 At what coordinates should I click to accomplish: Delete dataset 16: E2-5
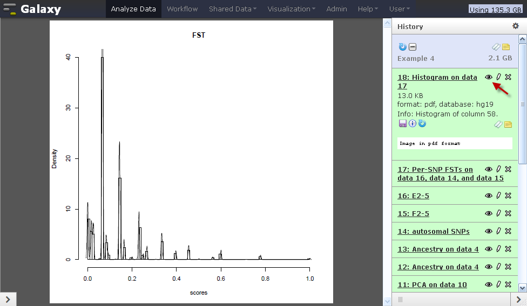(508, 196)
